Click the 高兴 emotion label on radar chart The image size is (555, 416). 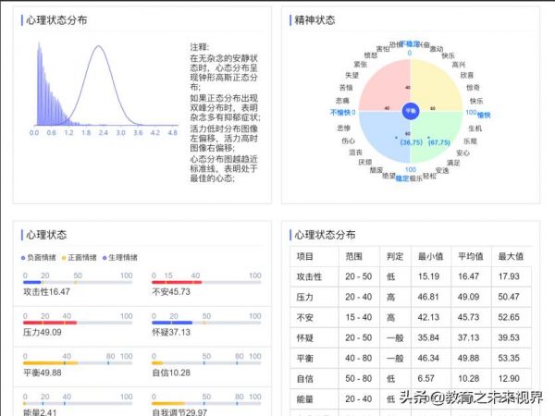tap(459, 65)
